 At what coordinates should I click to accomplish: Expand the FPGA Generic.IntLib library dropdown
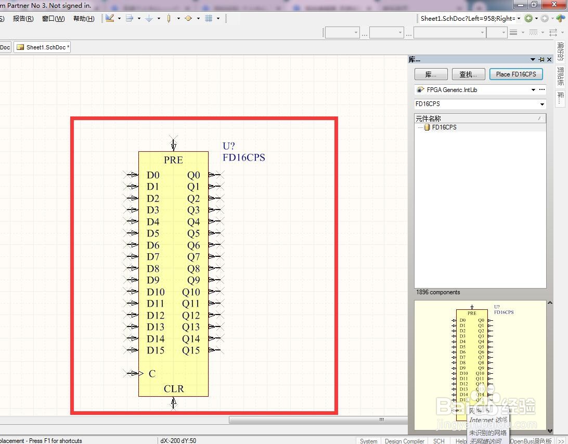[533, 90]
